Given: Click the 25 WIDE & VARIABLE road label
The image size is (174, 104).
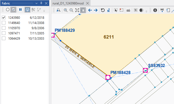Looking at the screenshot, I should click(80, 57).
